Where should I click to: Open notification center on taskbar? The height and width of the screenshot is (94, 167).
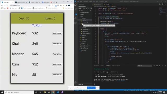(164, 92)
